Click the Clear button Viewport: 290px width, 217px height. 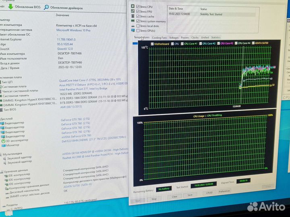pyautogui.click(x=174, y=197)
